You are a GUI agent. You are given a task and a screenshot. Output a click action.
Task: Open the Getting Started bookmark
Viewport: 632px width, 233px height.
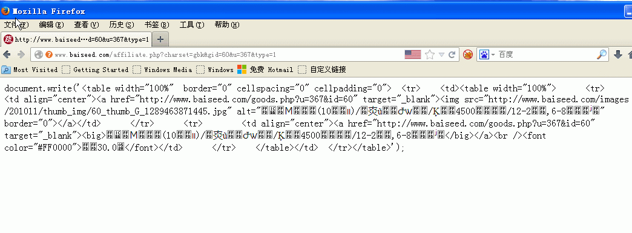point(96,70)
